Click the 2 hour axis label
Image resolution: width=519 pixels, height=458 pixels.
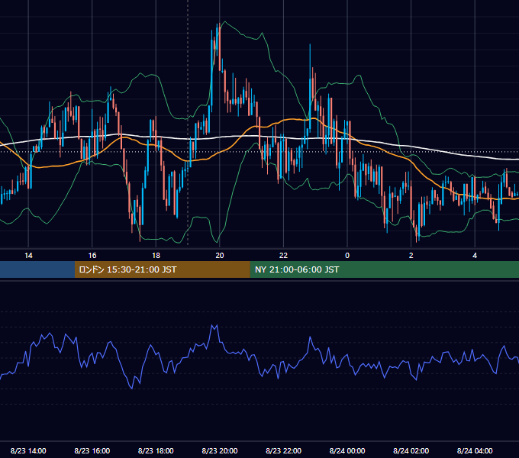[x=411, y=256]
